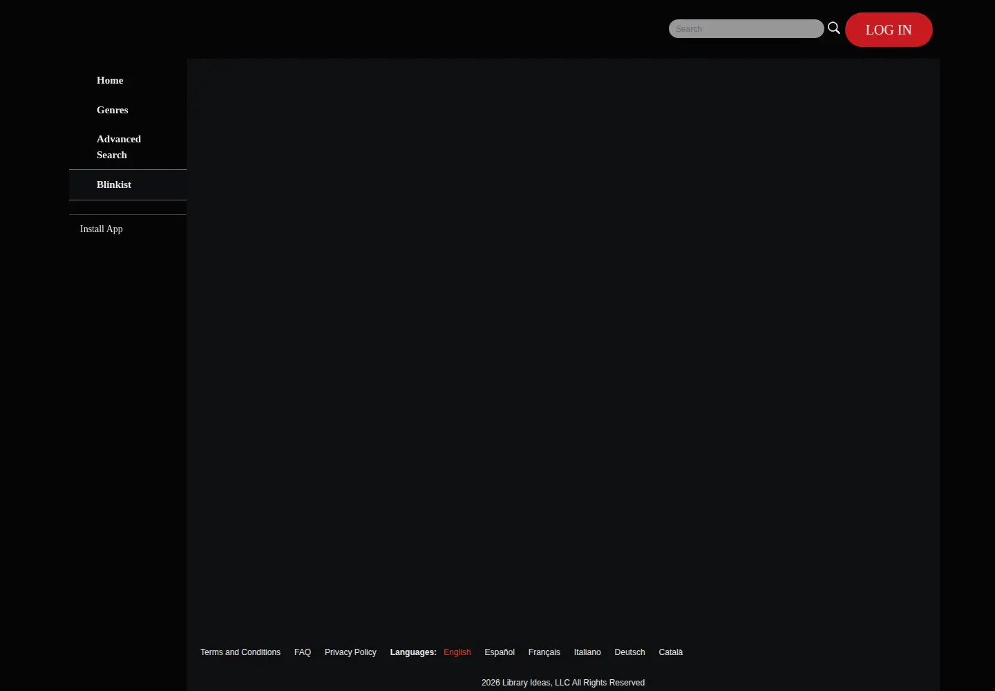
Task: Open the FAQ footer link
Action: pyautogui.click(x=303, y=652)
